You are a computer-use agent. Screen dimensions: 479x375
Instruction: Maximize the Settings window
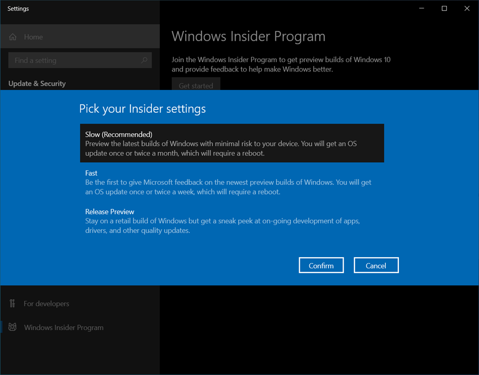click(444, 8)
